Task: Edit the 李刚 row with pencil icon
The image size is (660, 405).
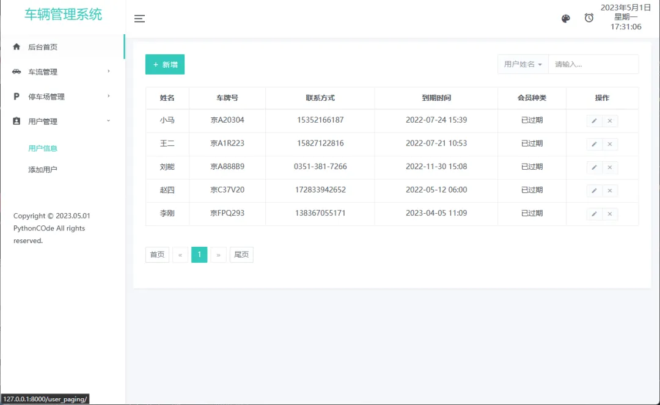Action: (595, 214)
